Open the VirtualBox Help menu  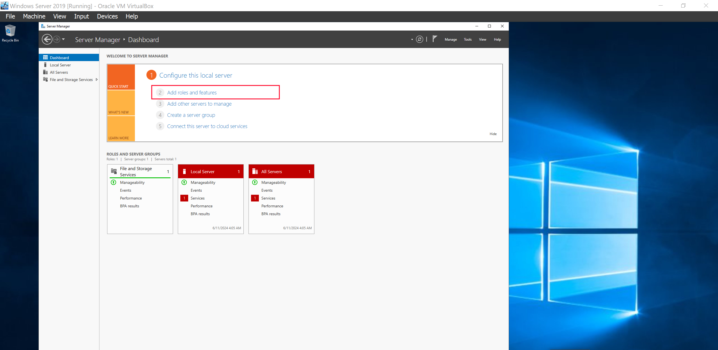click(x=132, y=16)
